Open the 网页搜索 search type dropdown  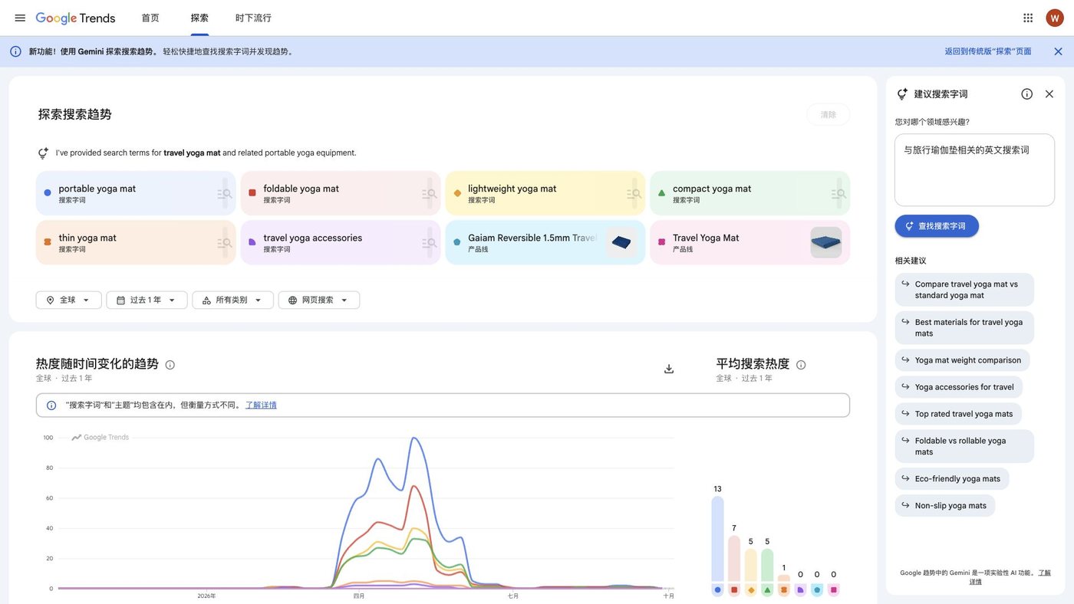pyautogui.click(x=319, y=300)
